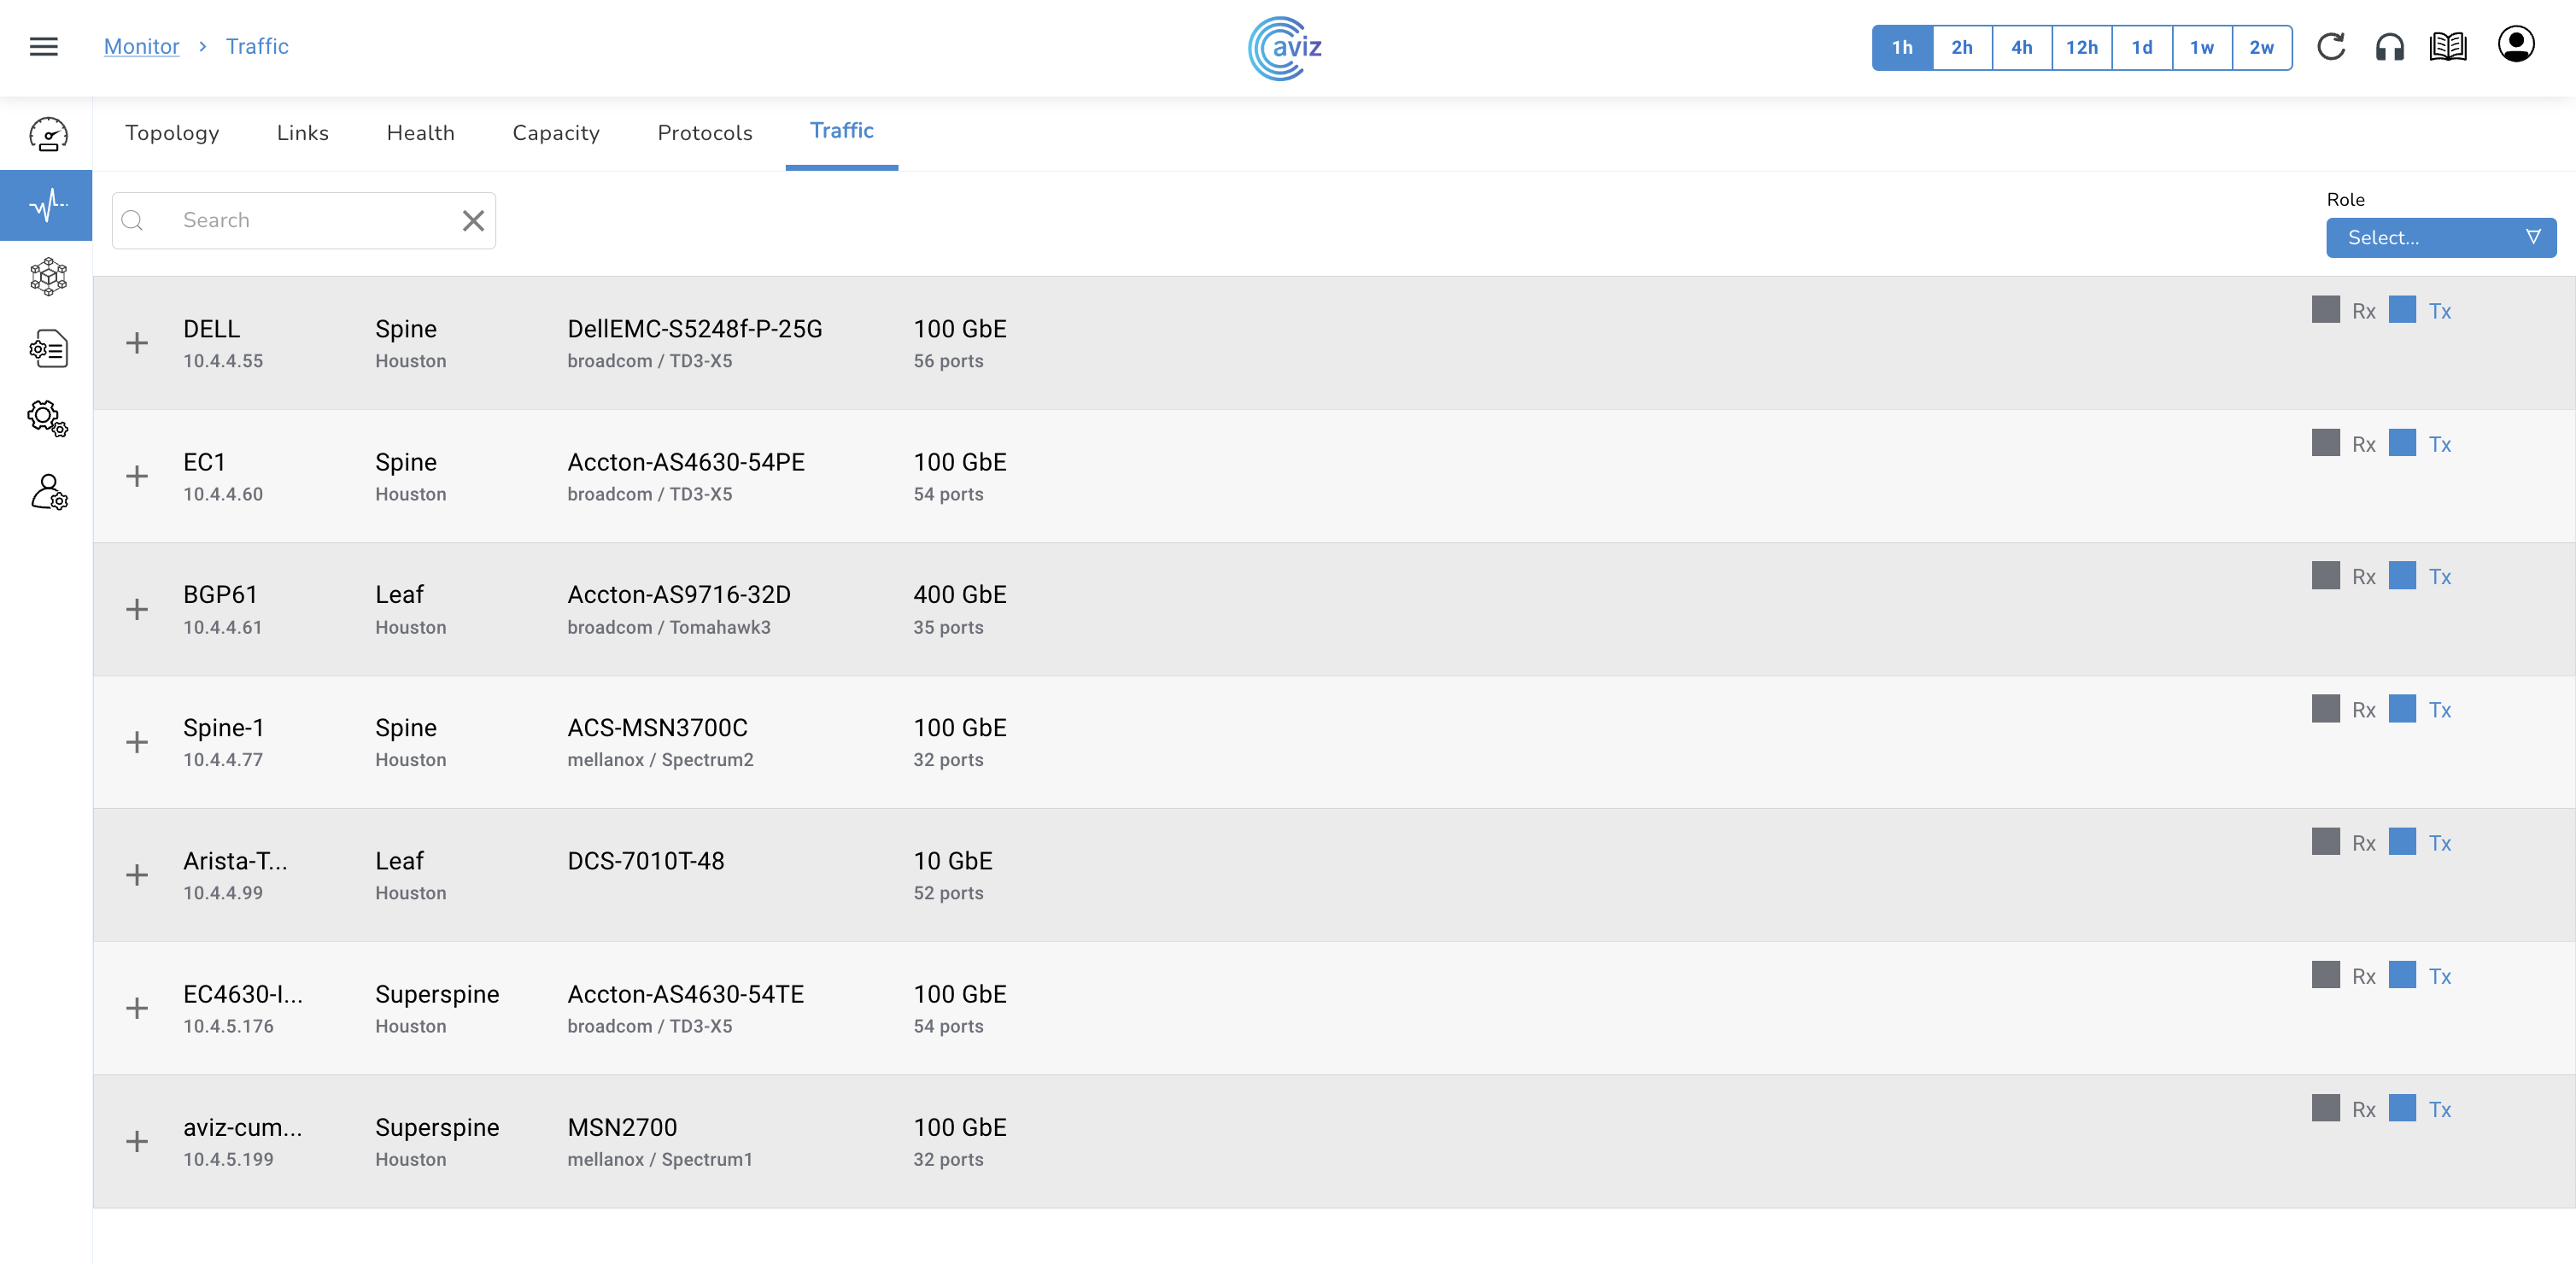Select the 12h time range button

click(x=2081, y=47)
